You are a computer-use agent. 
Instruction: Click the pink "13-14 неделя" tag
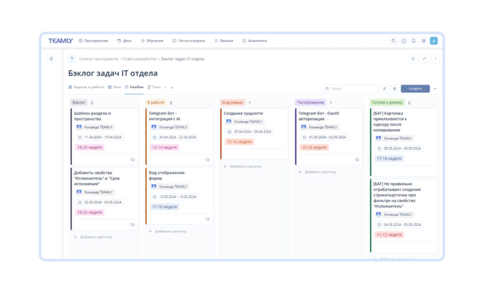pyautogui.click(x=164, y=147)
